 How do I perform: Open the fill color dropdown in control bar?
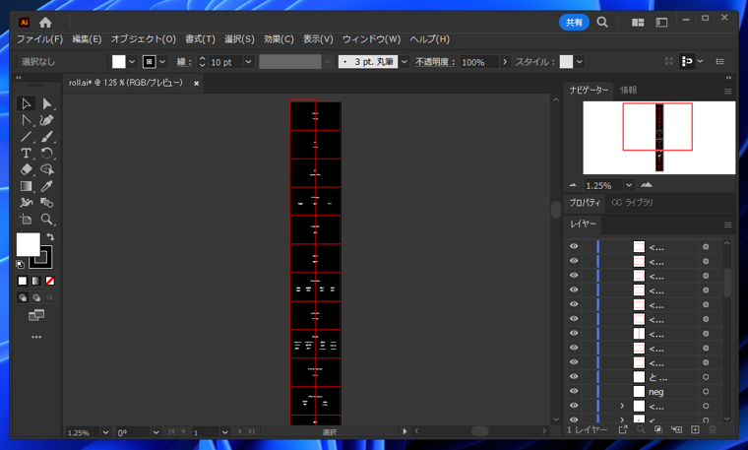click(132, 62)
